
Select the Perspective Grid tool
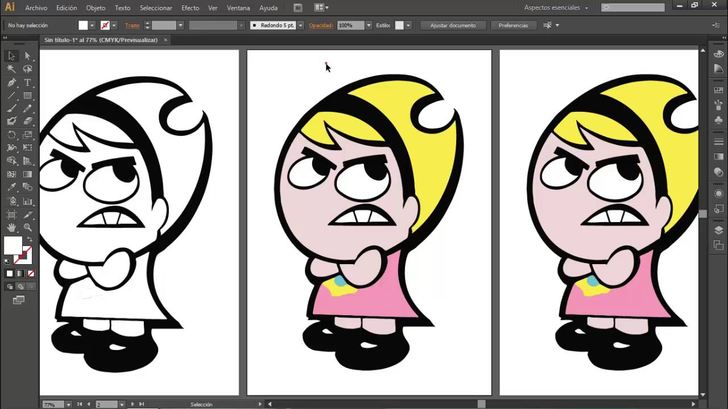coord(27,161)
